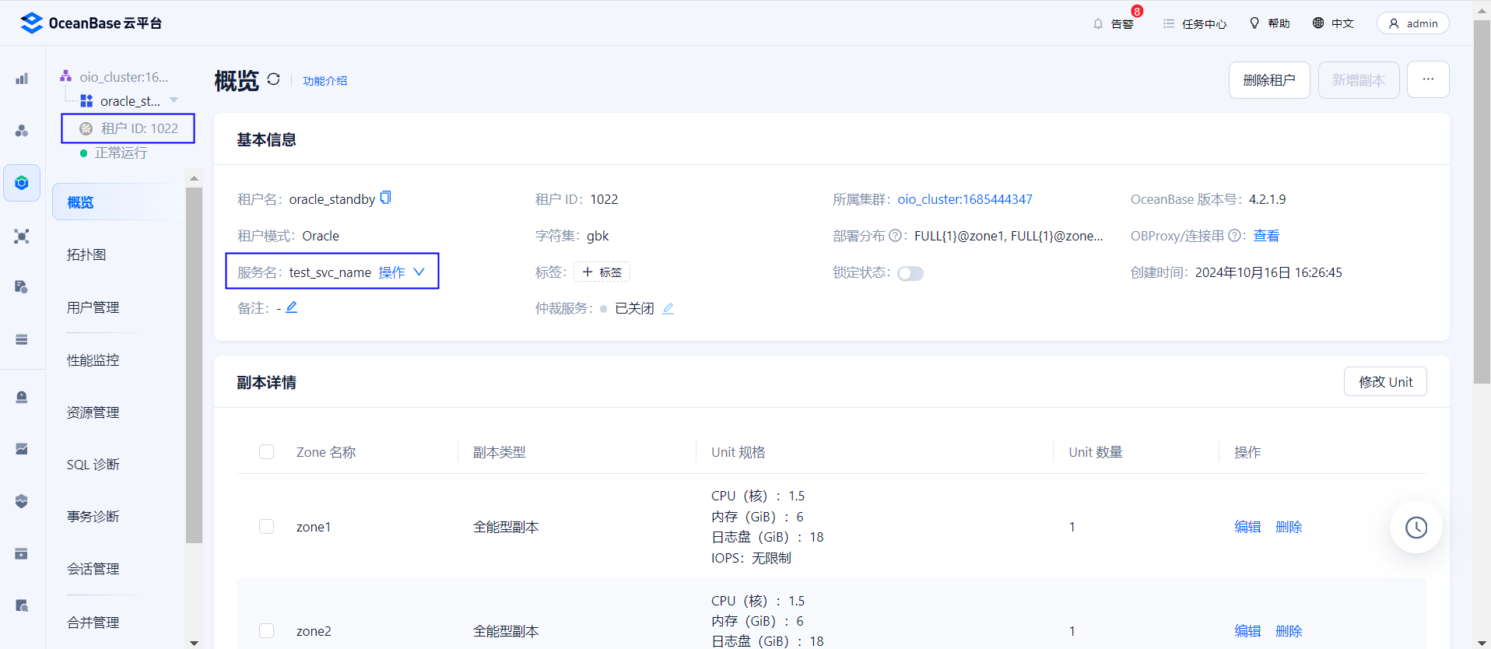
Task: Click the OceanBase cloud platform logo
Action: coord(91,23)
